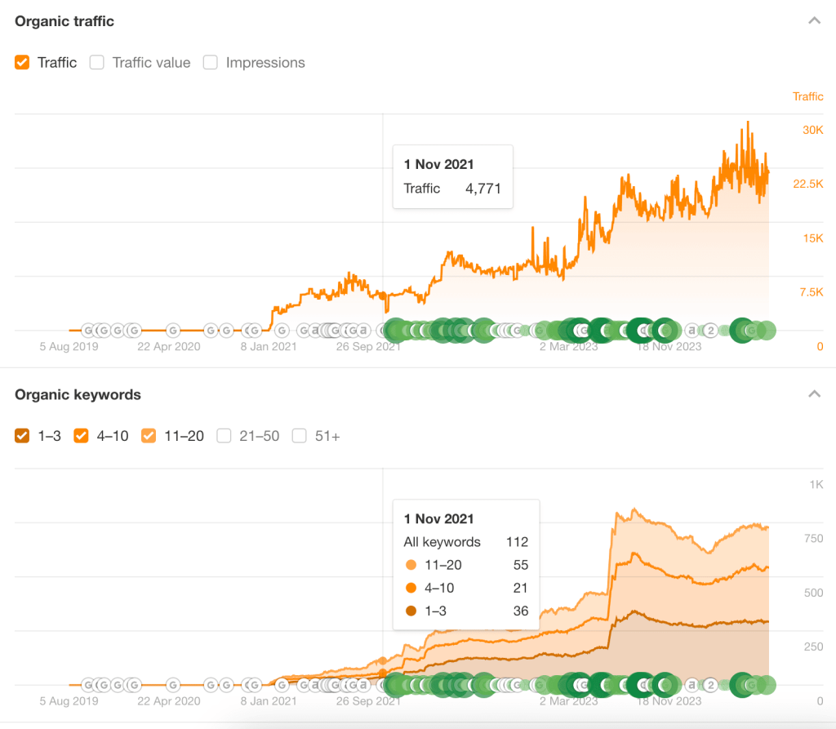Collapse the Organic keywords section

click(x=814, y=394)
